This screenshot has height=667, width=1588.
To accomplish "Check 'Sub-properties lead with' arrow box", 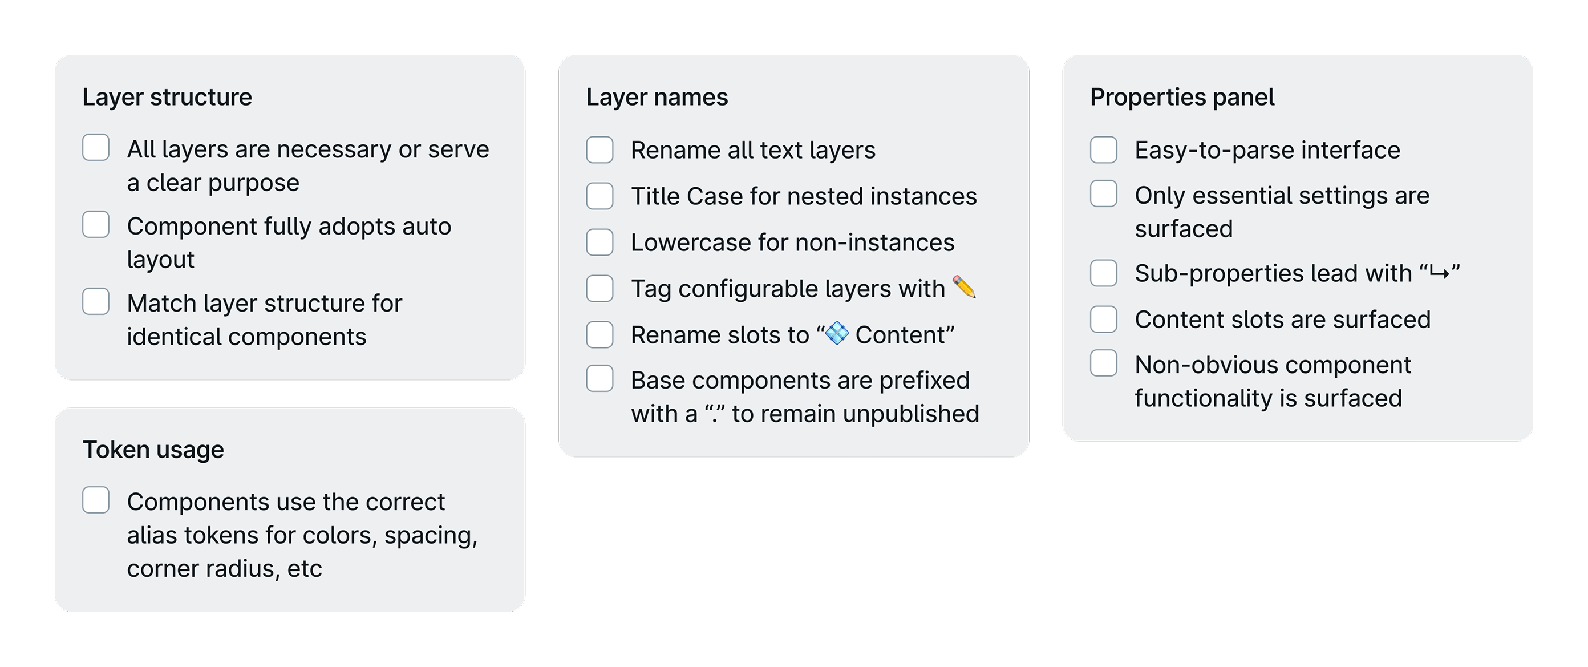I will (x=1104, y=273).
